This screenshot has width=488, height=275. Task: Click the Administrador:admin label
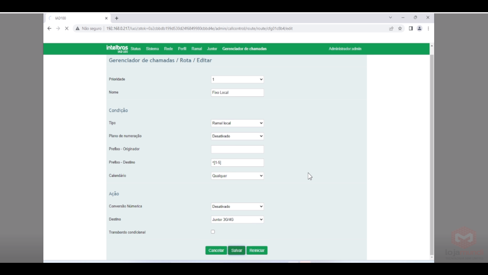[x=345, y=49]
